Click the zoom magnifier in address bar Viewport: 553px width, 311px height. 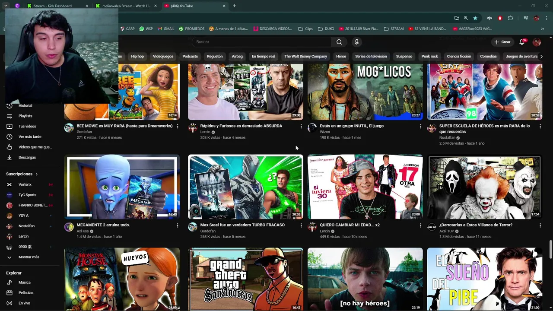466,18
